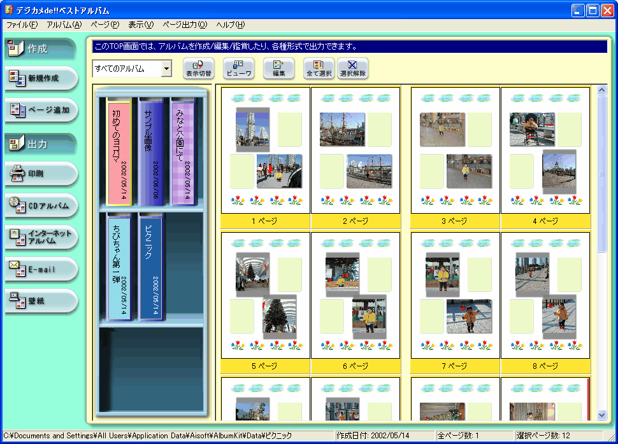Select the 3 ページ thumbnail
The height and width of the screenshot is (444, 618).
click(x=456, y=150)
